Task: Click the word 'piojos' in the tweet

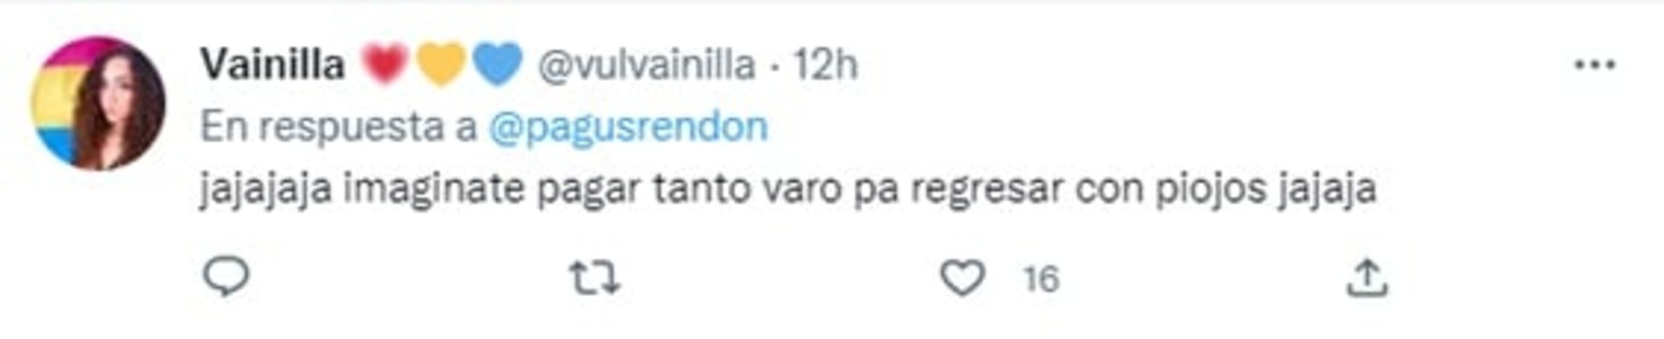Action: coord(1210,189)
